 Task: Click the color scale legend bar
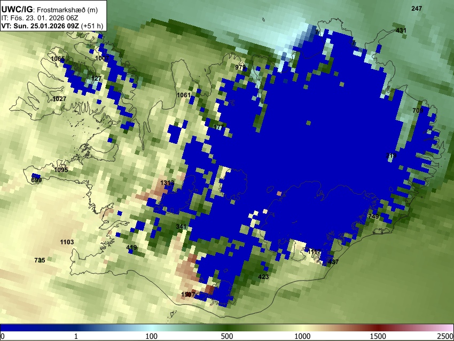click(x=227, y=328)
